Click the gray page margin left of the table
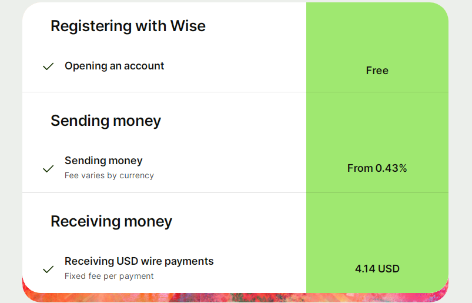 (11, 147)
